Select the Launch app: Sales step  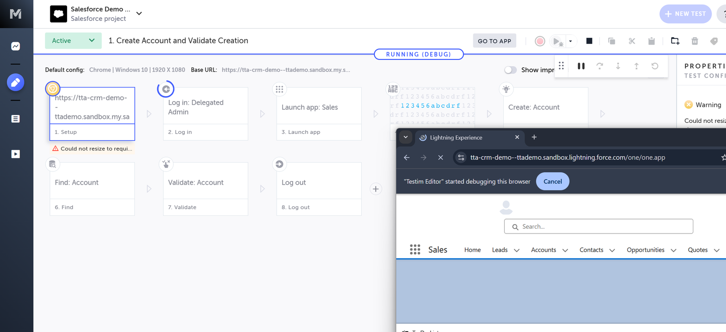coord(319,114)
